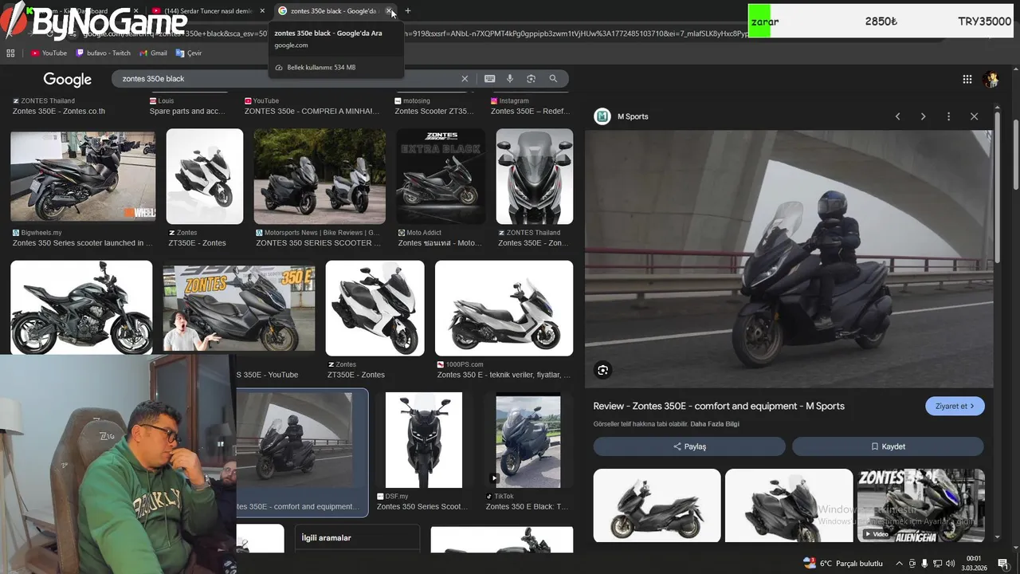Image resolution: width=1020 pixels, height=574 pixels.
Task: Open the bookmarks bar apps grid icon
Action: point(10,53)
